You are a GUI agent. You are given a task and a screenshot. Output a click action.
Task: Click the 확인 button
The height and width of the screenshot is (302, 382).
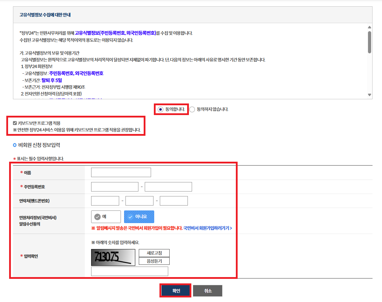pyautogui.click(x=176, y=290)
